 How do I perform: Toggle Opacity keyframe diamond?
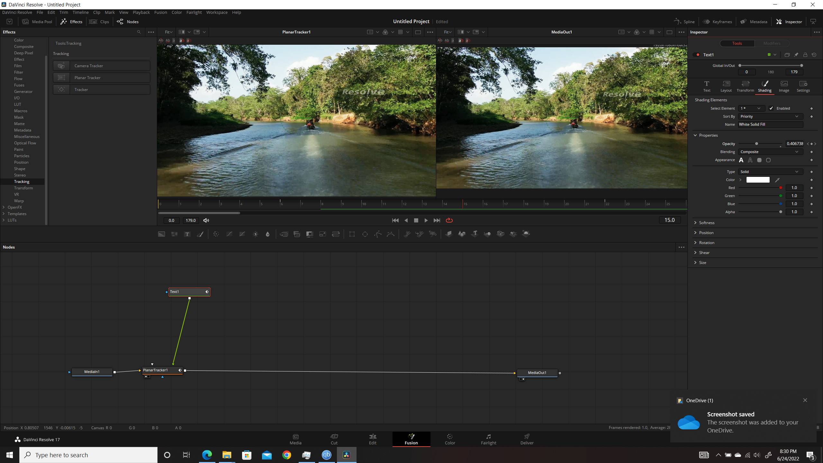coord(811,144)
